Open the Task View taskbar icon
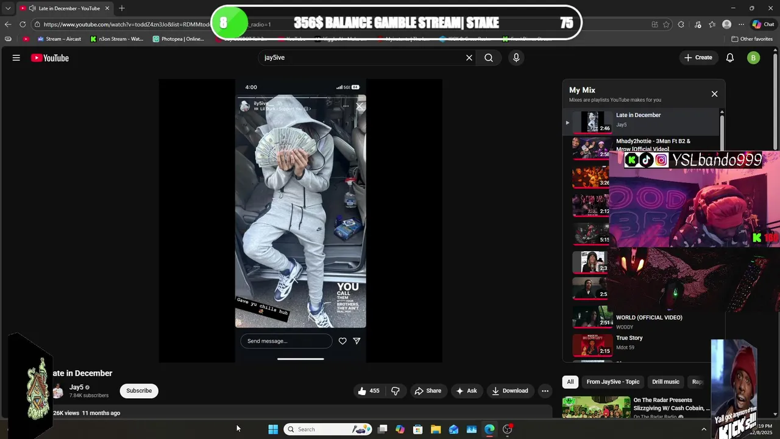 [382, 429]
